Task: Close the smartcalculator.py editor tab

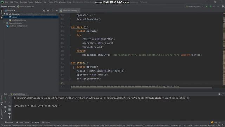Action: (x=78, y=11)
